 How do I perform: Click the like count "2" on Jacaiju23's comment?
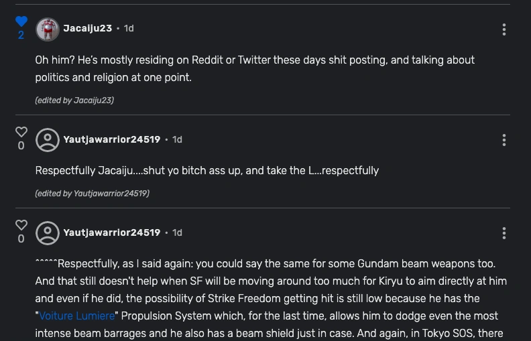[x=21, y=36]
